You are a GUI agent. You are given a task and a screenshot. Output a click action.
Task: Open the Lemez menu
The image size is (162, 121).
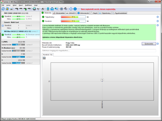click(8, 5)
